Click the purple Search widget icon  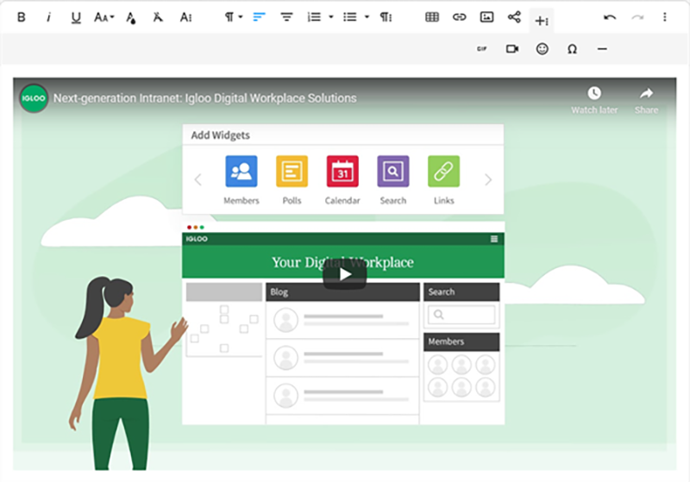click(393, 171)
